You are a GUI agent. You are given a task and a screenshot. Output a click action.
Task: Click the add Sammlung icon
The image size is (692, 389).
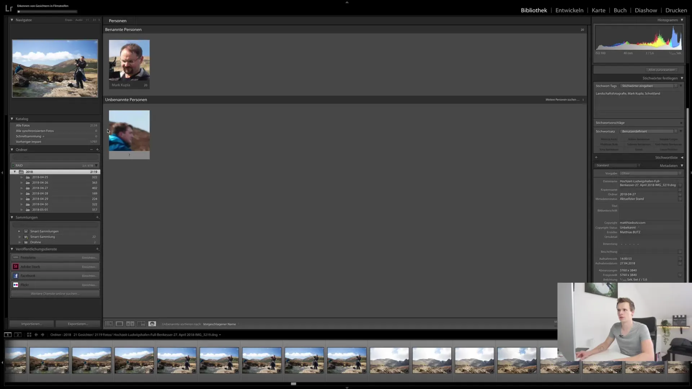click(x=97, y=217)
